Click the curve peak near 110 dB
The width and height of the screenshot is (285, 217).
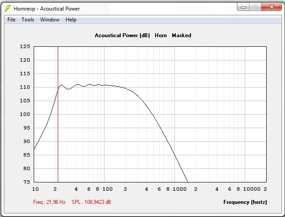tap(61, 85)
